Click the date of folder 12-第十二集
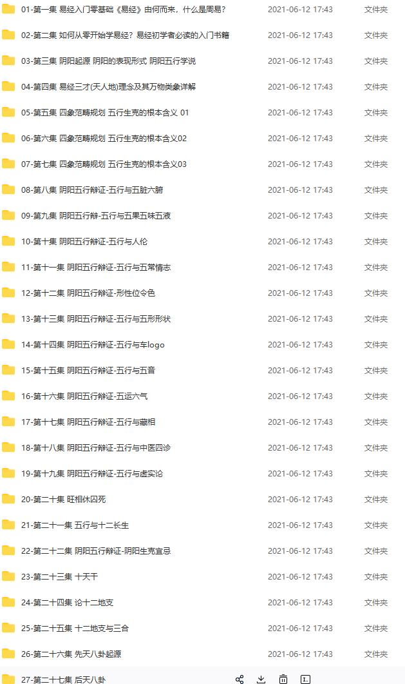The width and height of the screenshot is (405, 684). point(300,293)
